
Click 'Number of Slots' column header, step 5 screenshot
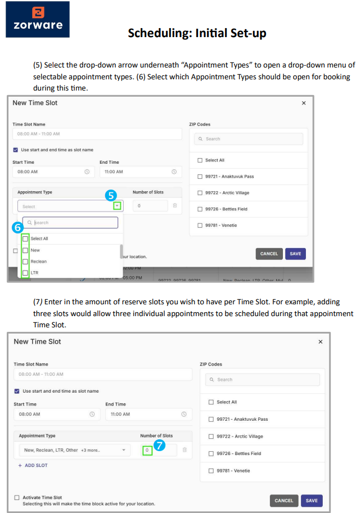[148, 192]
